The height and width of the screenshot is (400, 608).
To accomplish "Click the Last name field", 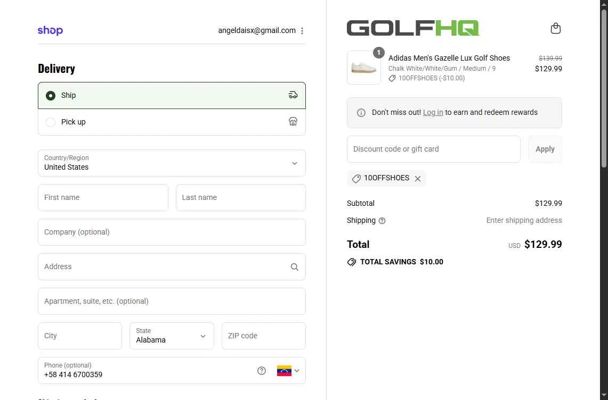I will point(241,197).
